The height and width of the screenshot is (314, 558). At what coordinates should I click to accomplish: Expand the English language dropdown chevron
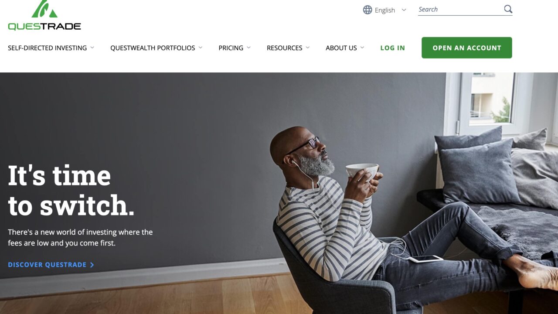(x=404, y=10)
